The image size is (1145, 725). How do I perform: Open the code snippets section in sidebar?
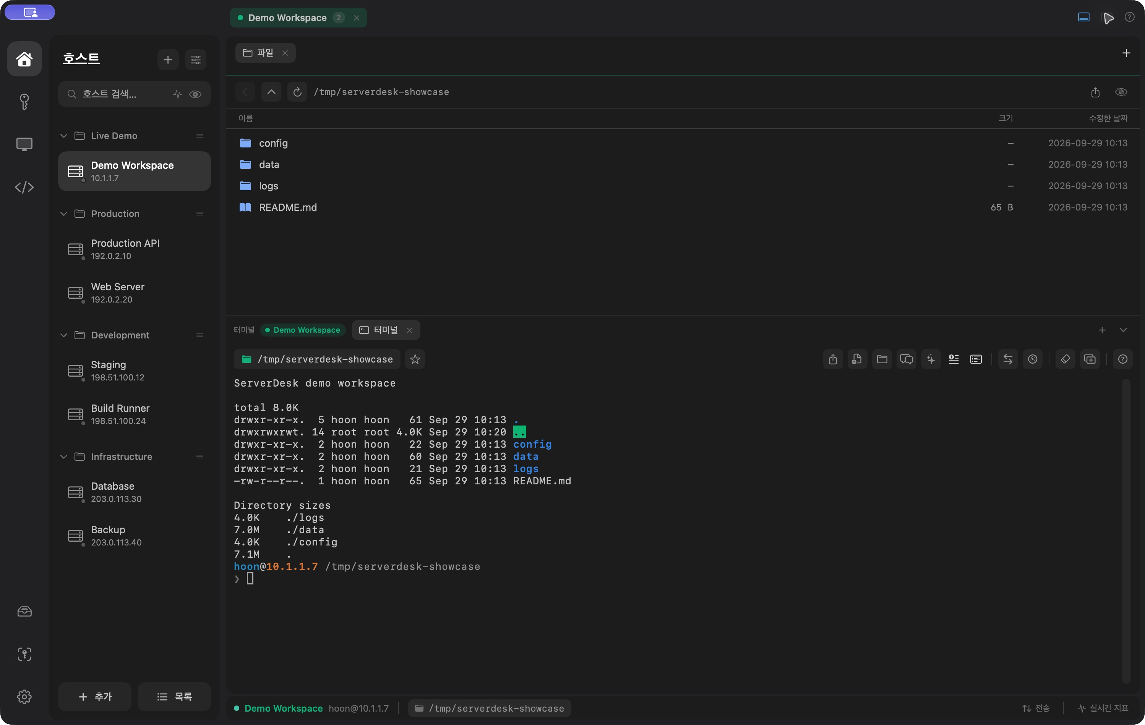[24, 187]
